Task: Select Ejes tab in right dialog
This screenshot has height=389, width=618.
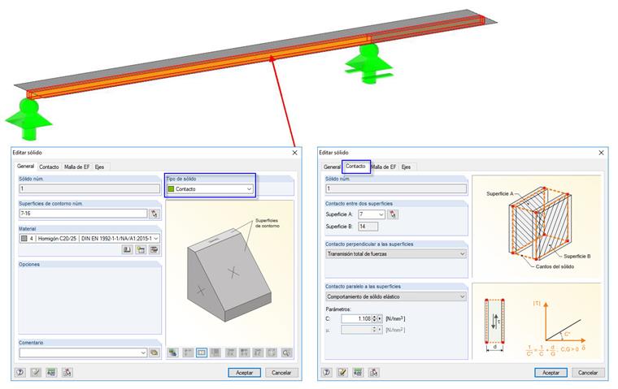Action: tap(407, 167)
